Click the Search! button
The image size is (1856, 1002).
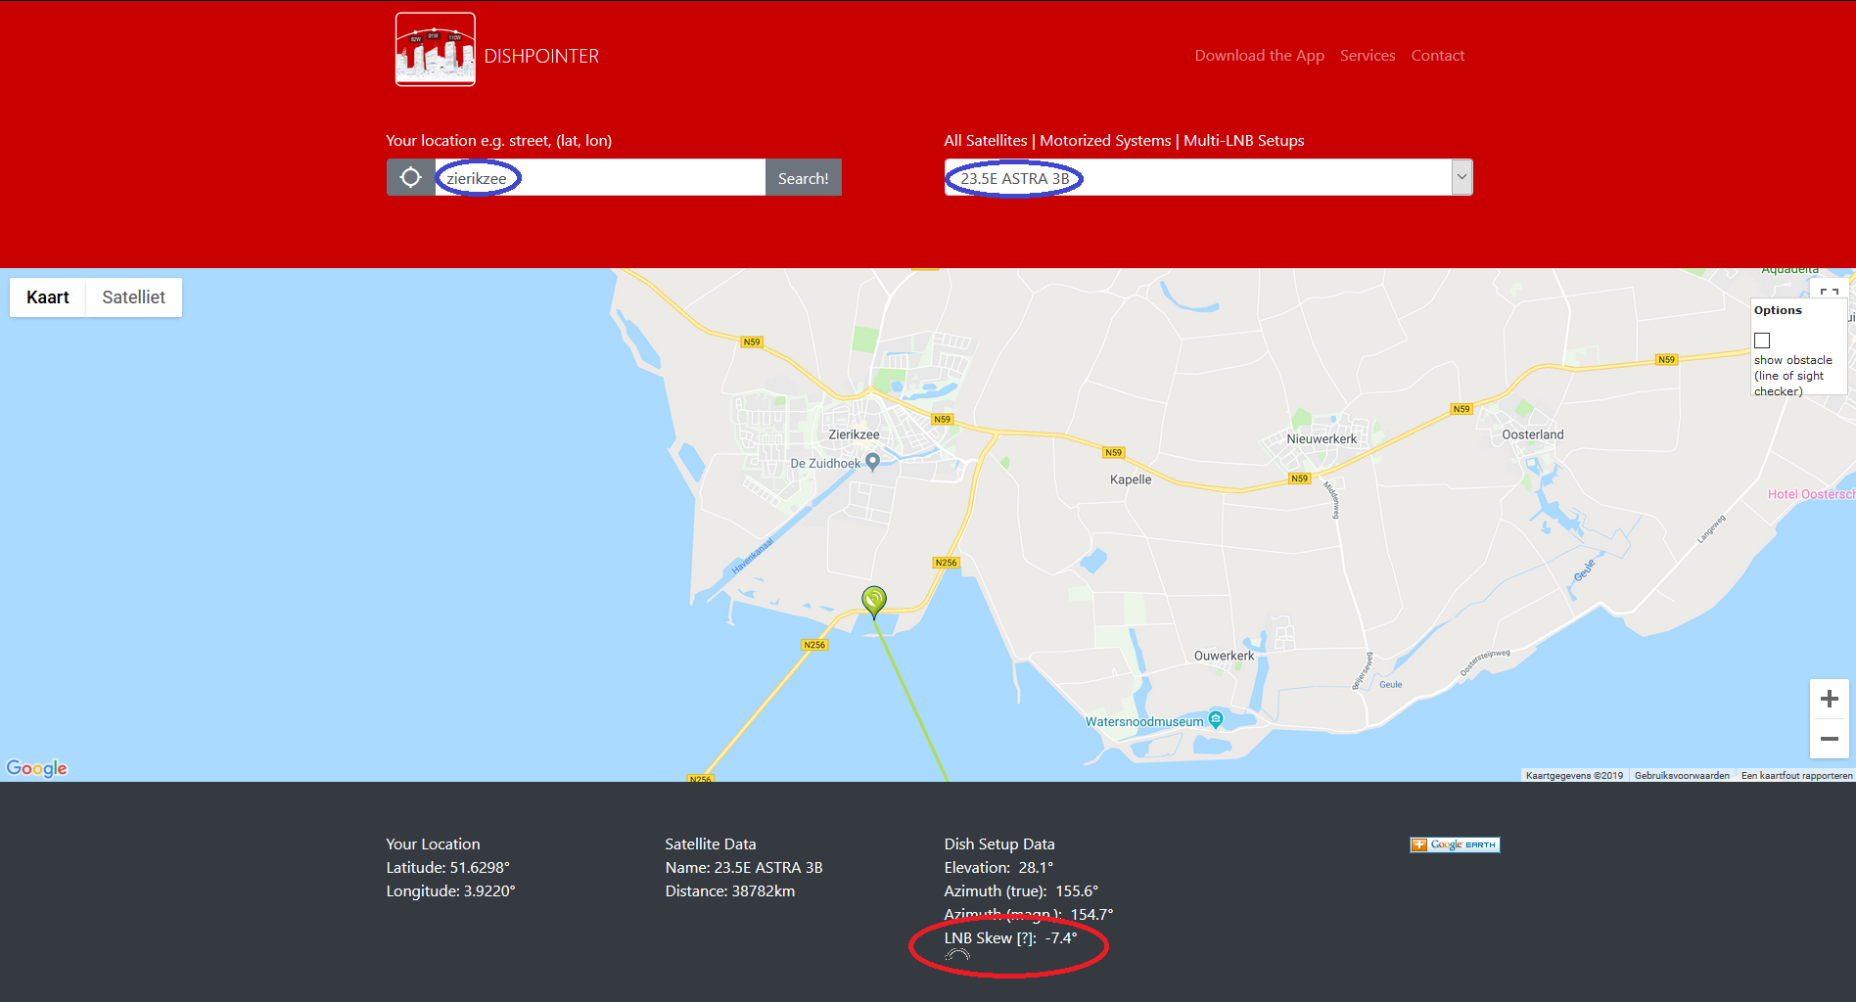803,177
